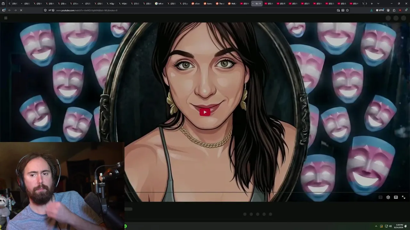Switch to the 'Well,' Reddit tab
The image size is (410, 230).
[x=233, y=4]
